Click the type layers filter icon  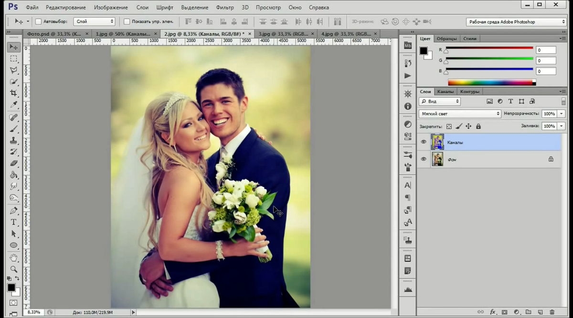[x=510, y=102]
